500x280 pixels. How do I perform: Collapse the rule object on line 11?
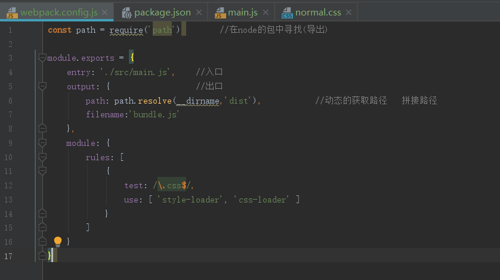(x=42, y=171)
